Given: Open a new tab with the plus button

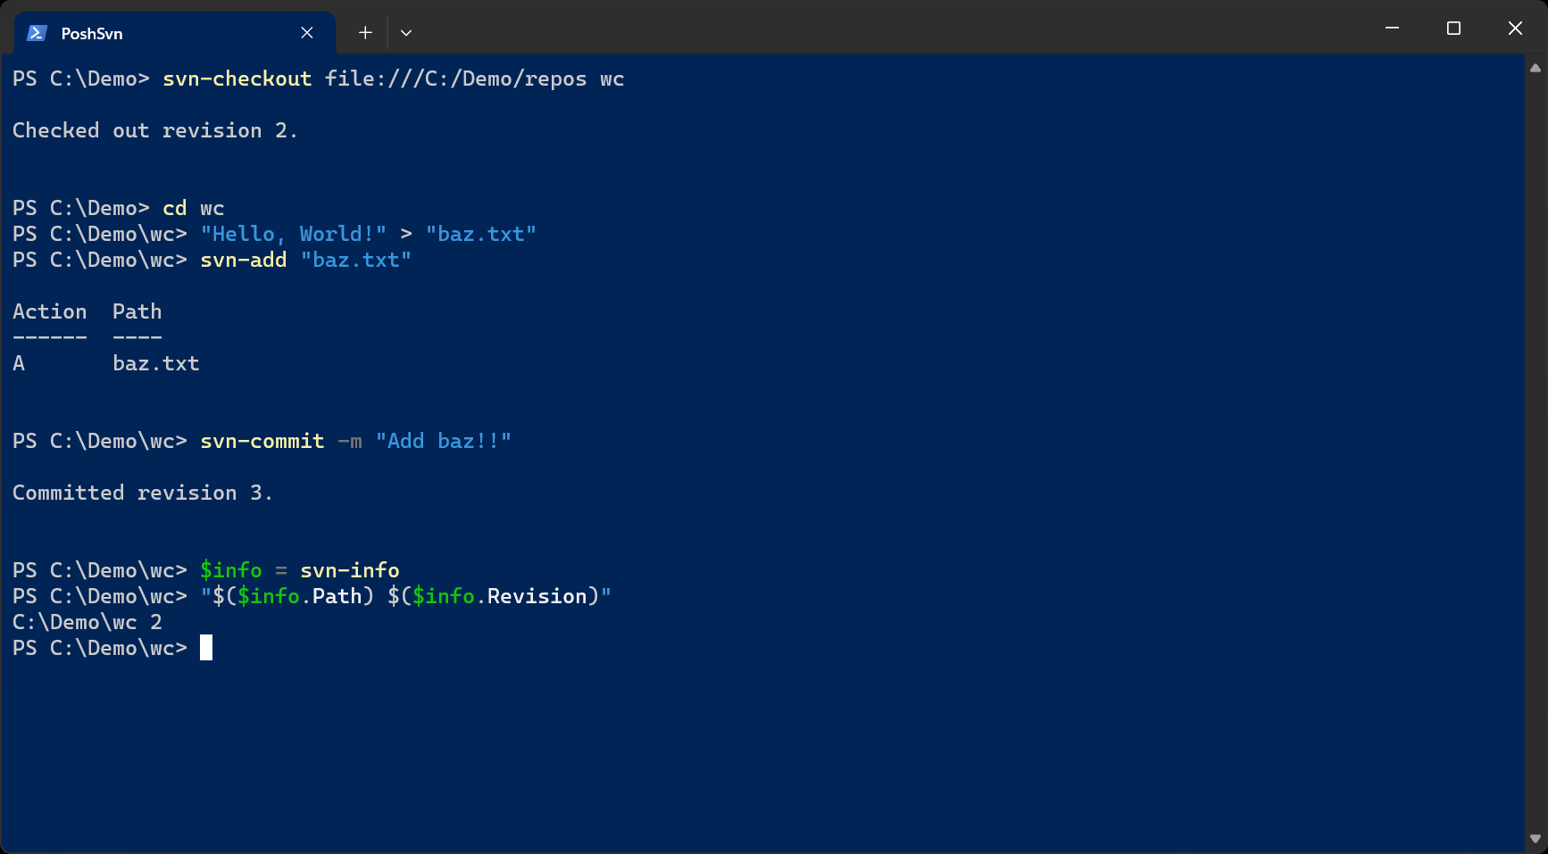Looking at the screenshot, I should tap(365, 33).
